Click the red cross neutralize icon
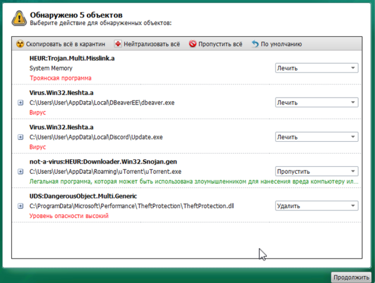 117,44
